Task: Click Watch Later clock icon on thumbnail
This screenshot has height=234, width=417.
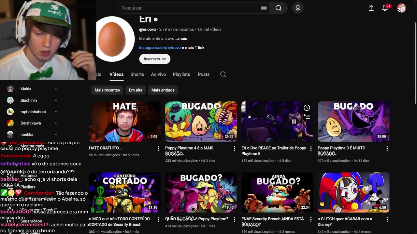Action: point(307,108)
